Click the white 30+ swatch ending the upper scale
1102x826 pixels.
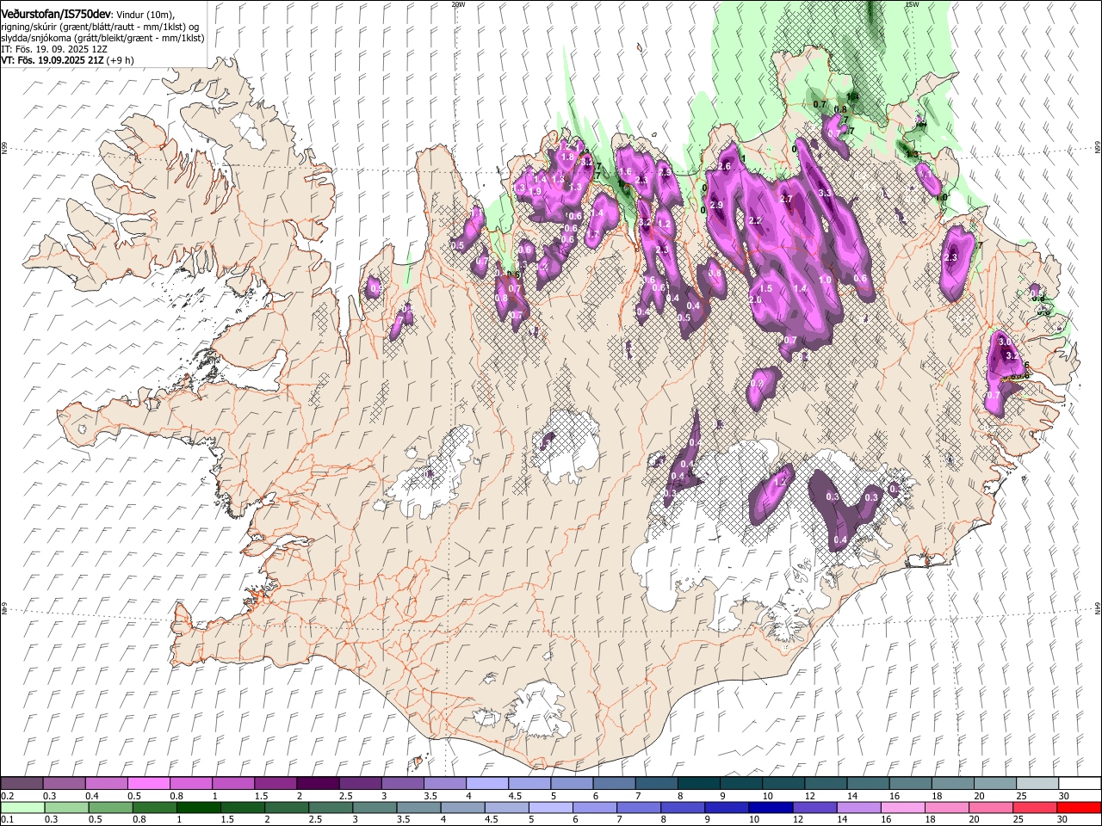pos(1079,783)
